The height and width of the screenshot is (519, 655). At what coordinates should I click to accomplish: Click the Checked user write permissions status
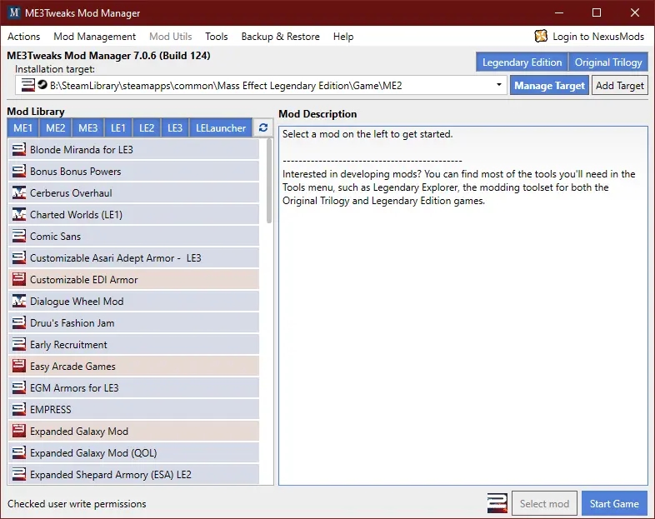(77, 504)
